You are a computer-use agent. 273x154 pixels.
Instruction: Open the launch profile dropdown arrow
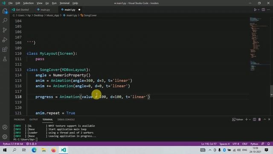[250, 120]
